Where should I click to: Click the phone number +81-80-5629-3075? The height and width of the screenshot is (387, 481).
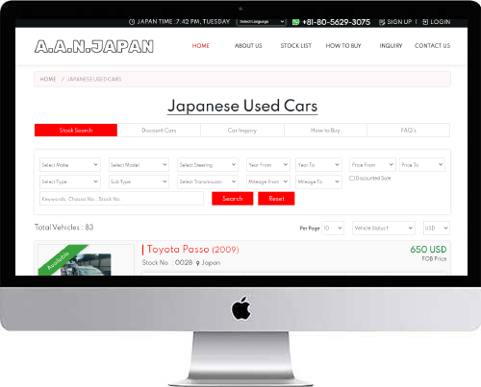tap(336, 22)
